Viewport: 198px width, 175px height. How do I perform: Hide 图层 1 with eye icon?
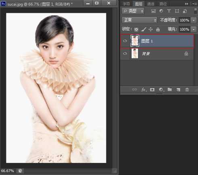pos(125,41)
